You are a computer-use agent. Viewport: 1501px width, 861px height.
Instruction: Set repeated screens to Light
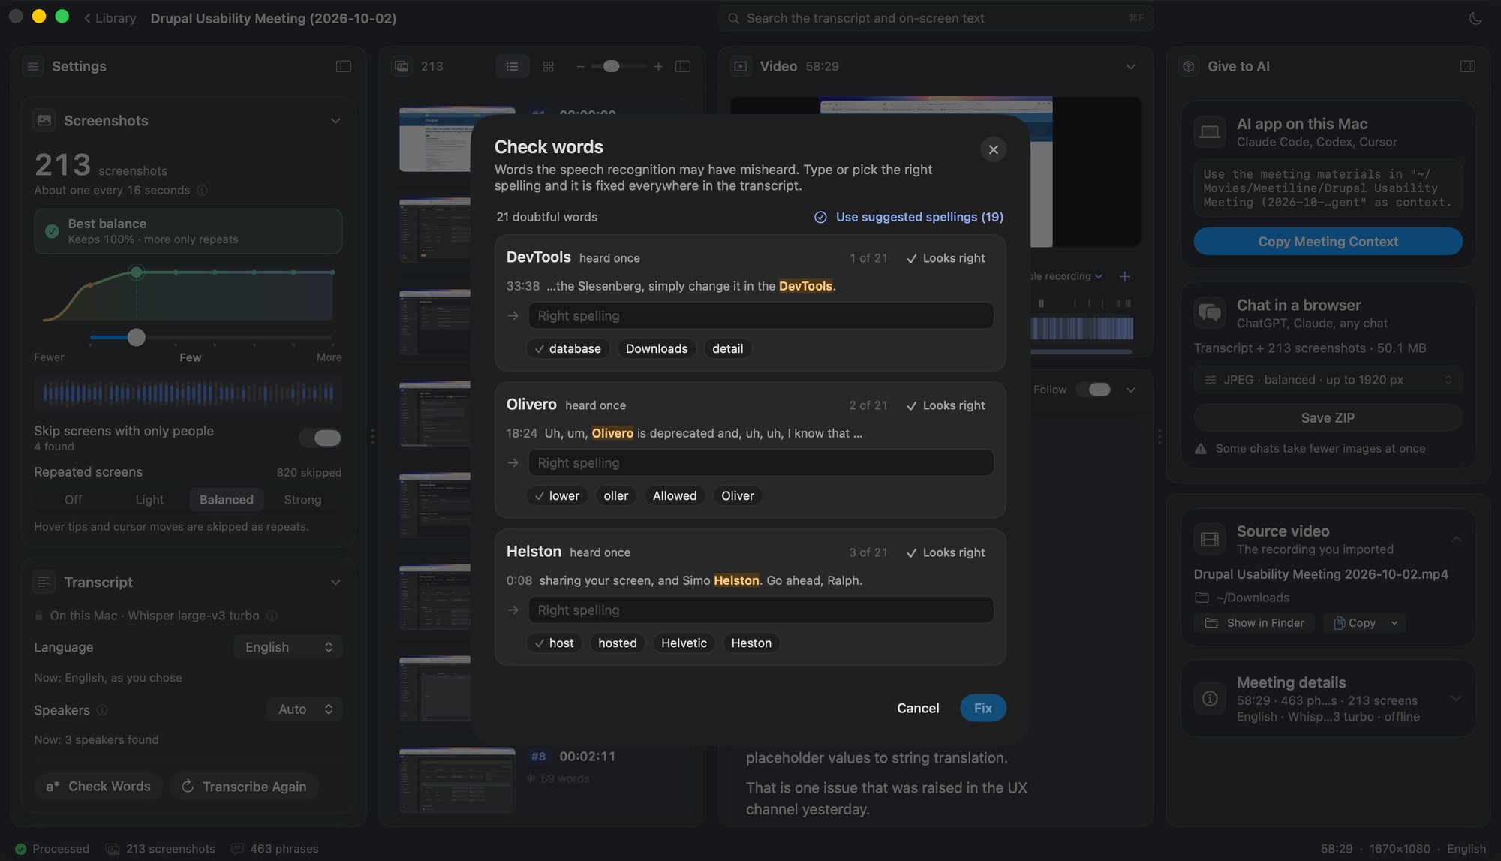[149, 500]
